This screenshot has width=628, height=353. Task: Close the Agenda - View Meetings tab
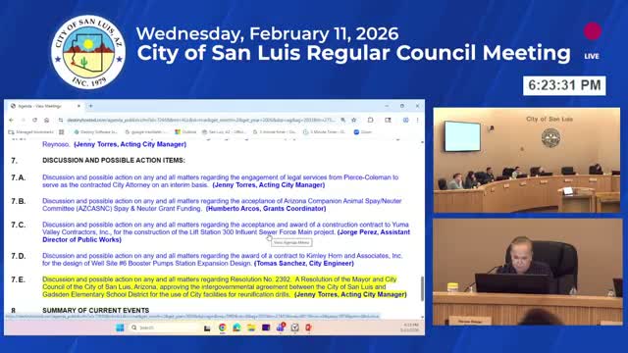[78, 106]
